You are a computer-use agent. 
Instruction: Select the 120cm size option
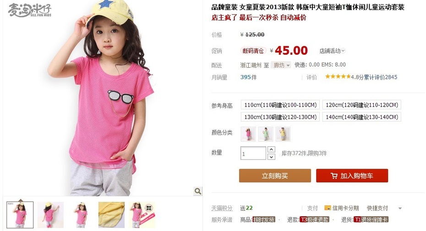pyautogui.click(x=361, y=105)
